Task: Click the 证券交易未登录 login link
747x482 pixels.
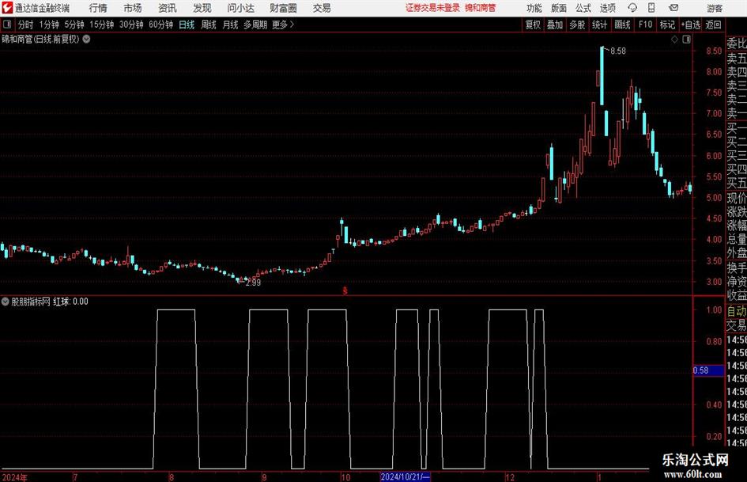Action: (433, 8)
